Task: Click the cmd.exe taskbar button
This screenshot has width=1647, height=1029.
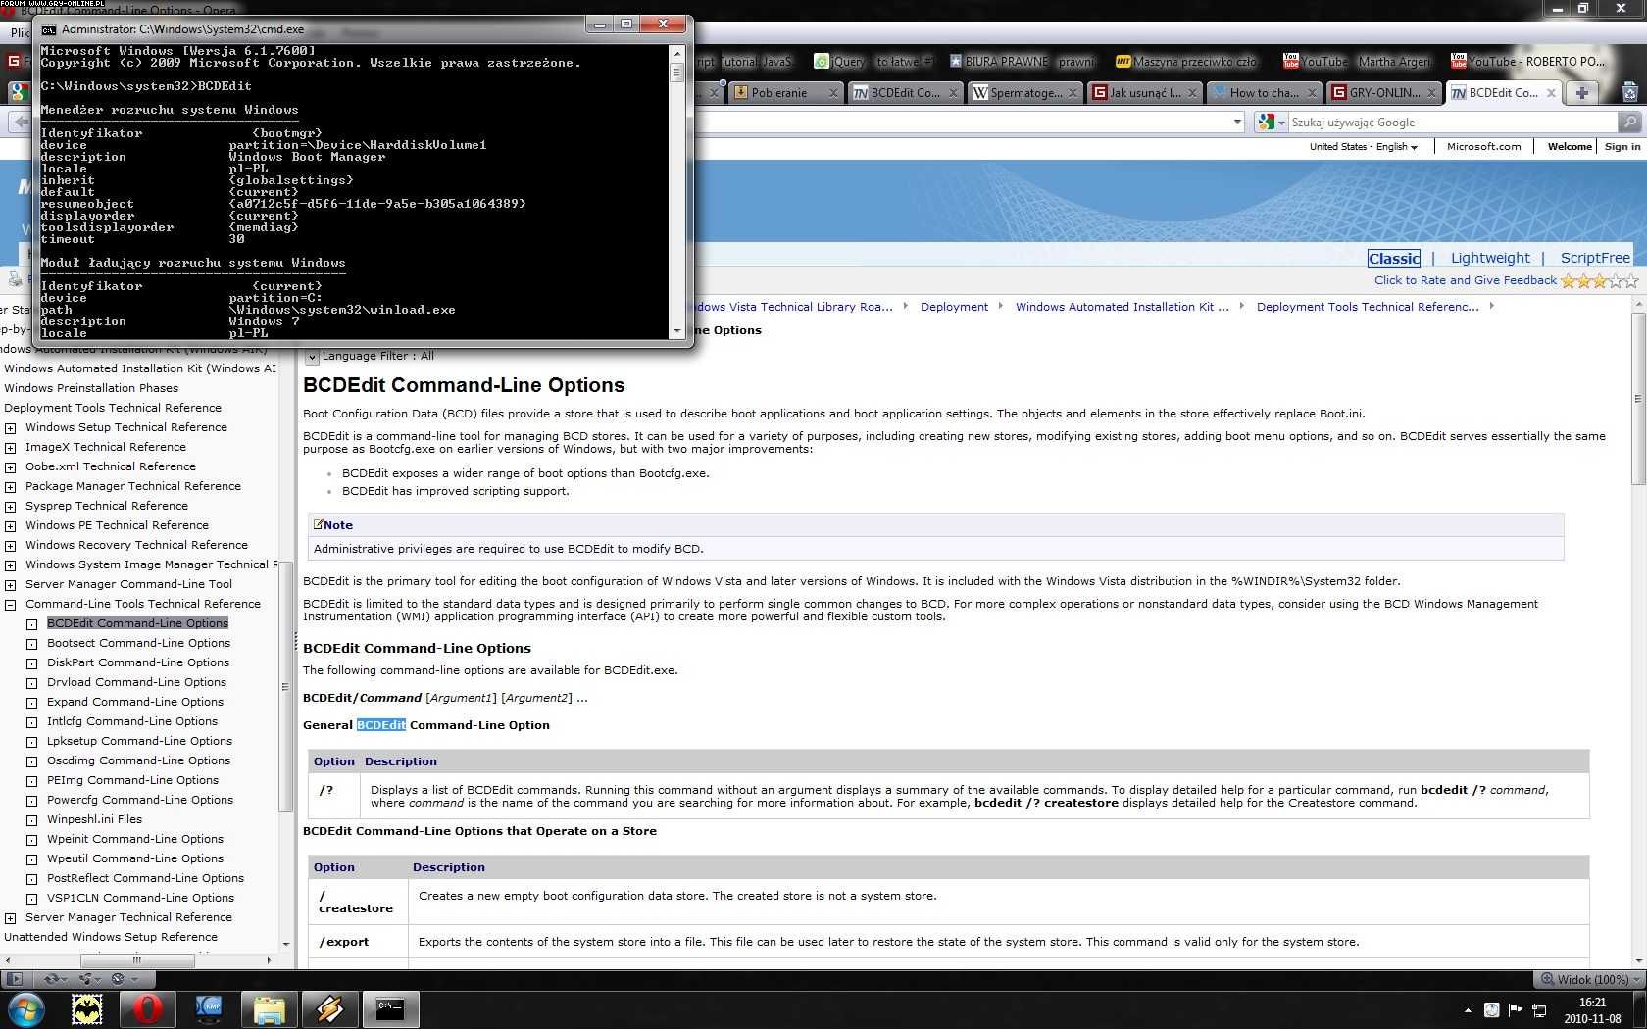Action: [x=390, y=1008]
